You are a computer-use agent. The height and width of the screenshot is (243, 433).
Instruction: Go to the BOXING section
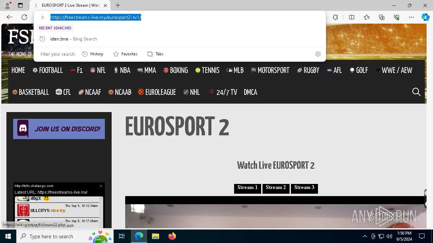[176, 70]
